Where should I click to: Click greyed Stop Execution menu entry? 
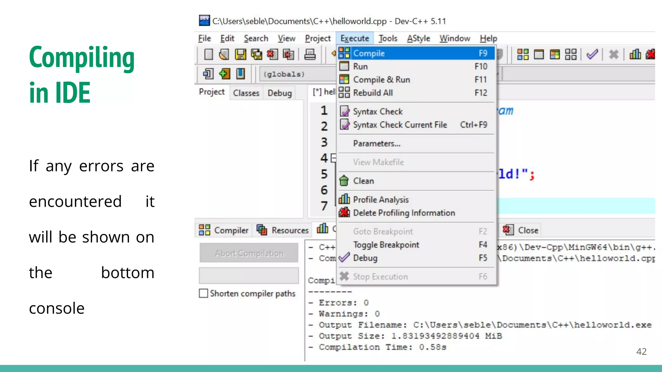[x=416, y=277]
